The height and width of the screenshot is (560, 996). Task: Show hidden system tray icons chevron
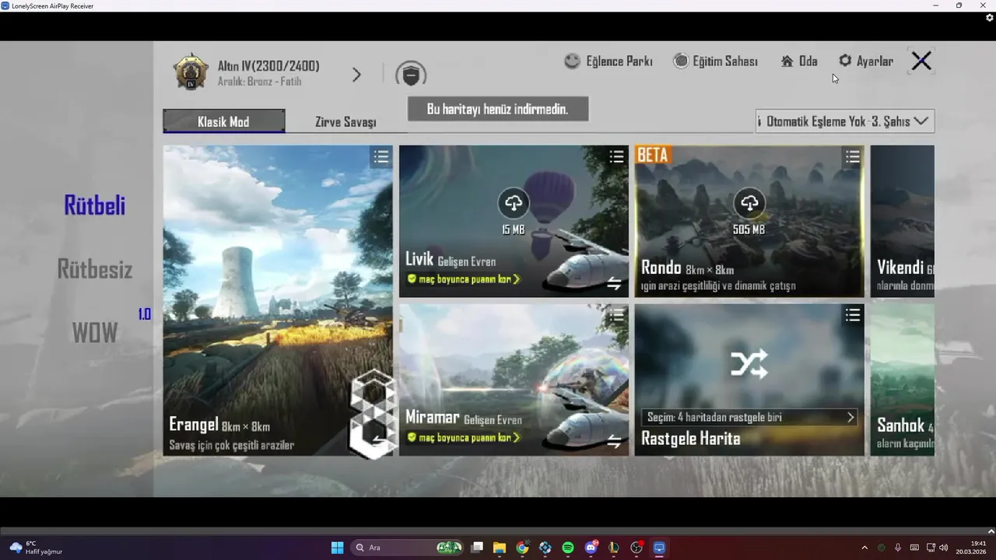click(x=864, y=548)
